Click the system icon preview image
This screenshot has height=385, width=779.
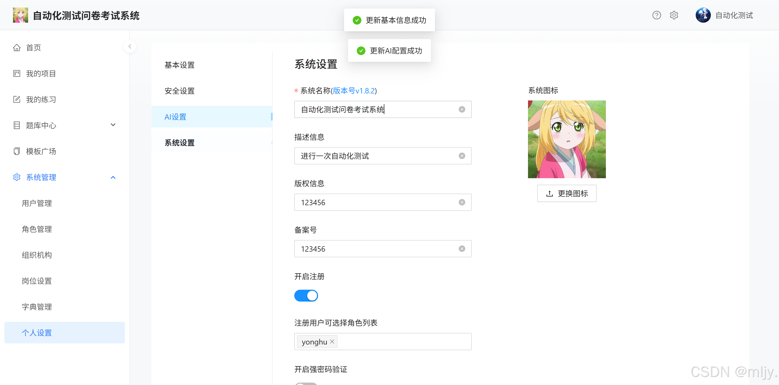tap(566, 139)
